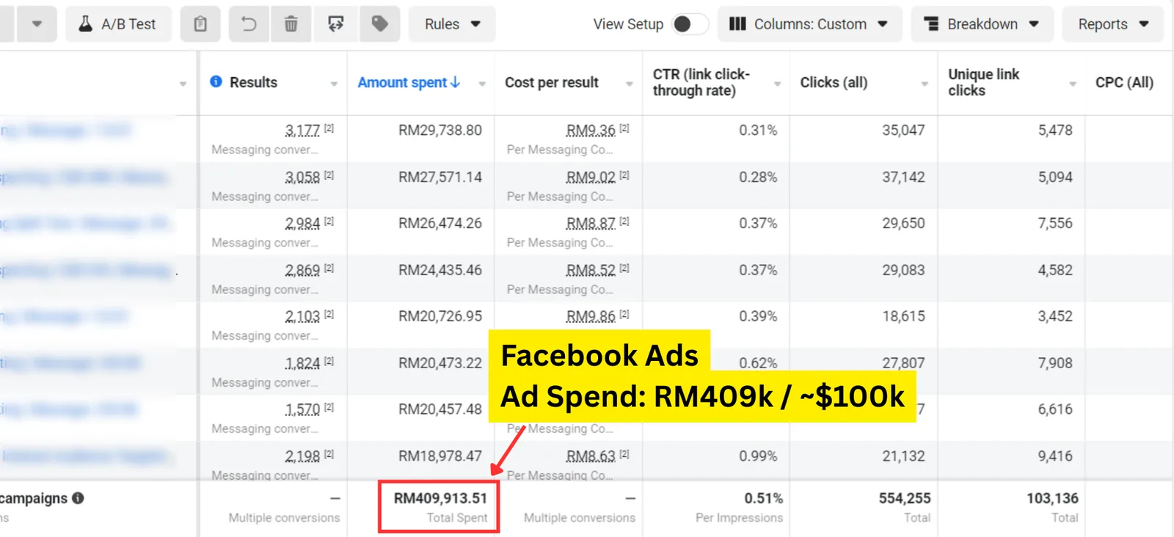1174x537 pixels.
Task: Toggle the View Setup switch
Action: 690,24
